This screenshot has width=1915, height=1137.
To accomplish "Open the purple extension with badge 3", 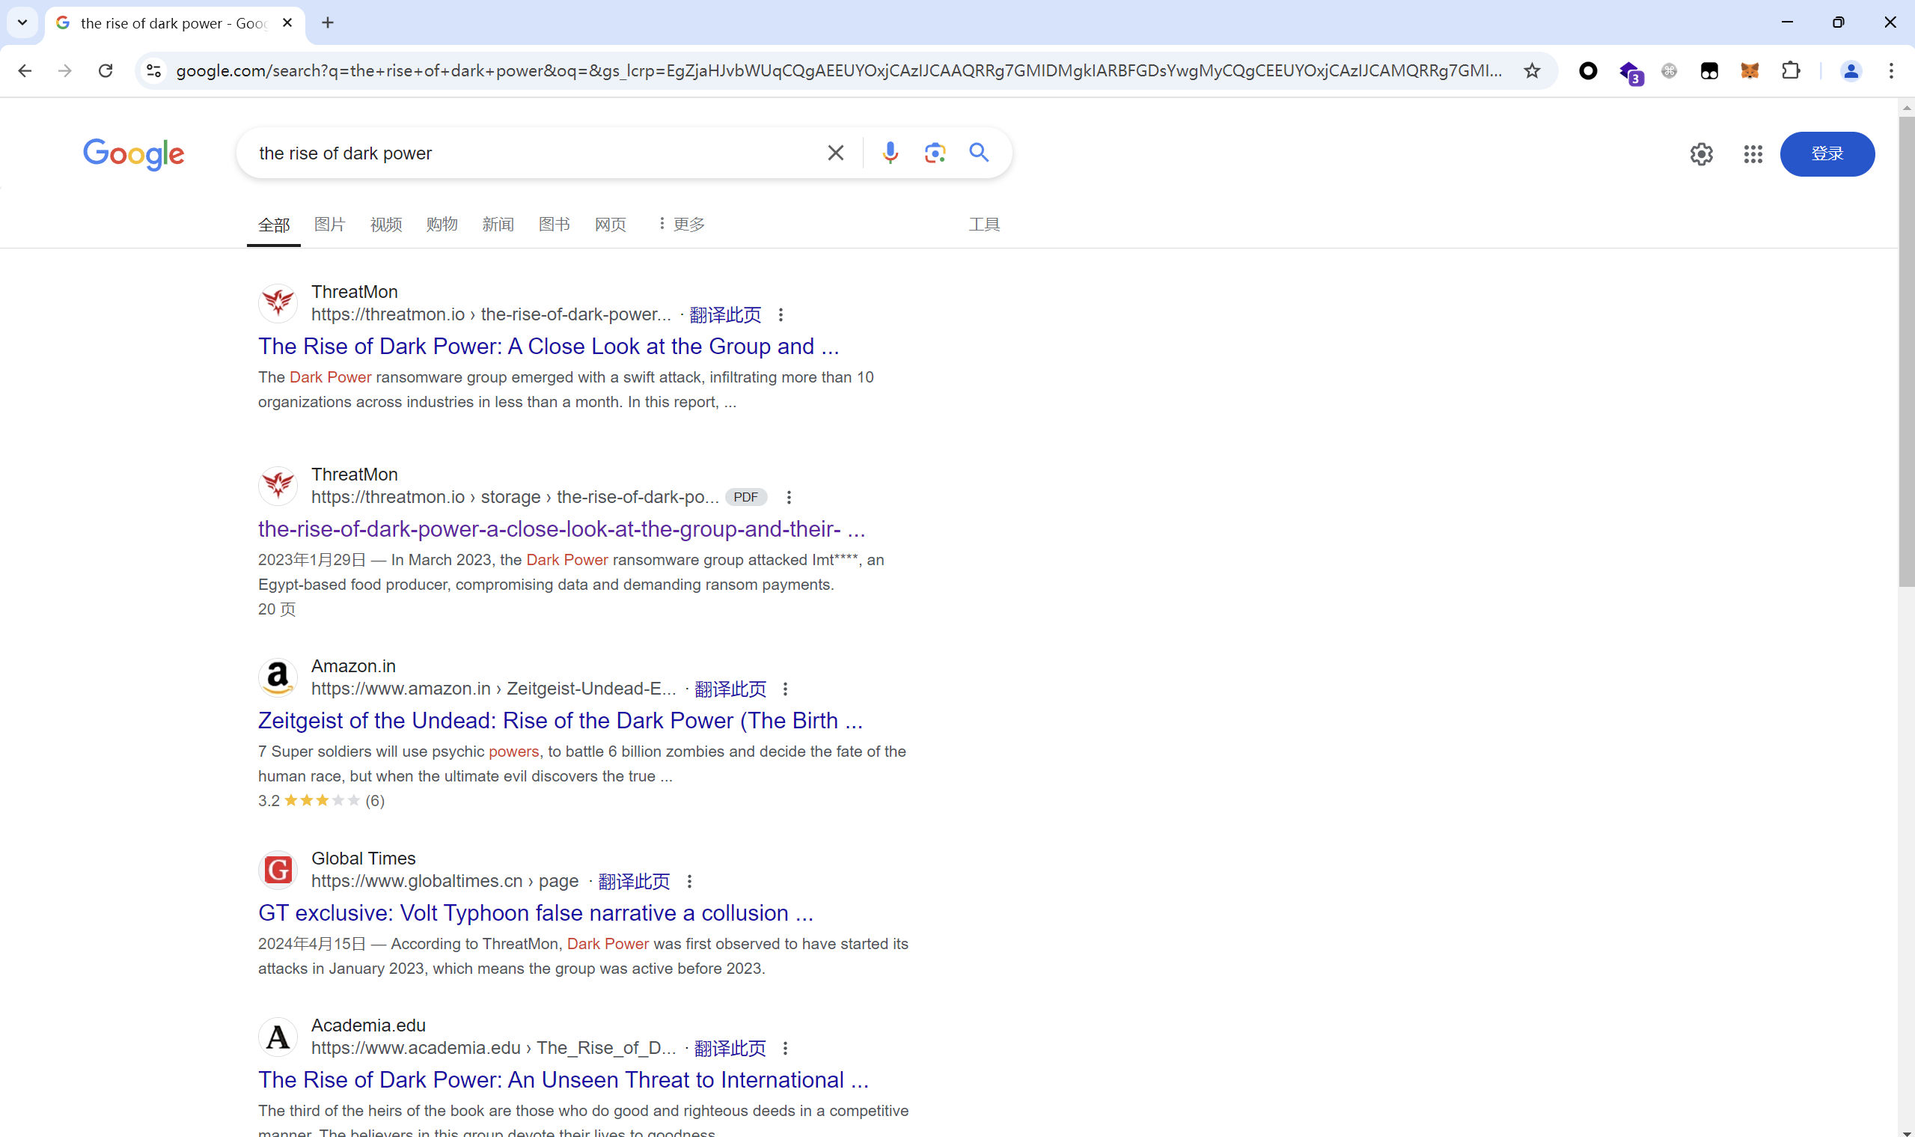I will [x=1629, y=72].
